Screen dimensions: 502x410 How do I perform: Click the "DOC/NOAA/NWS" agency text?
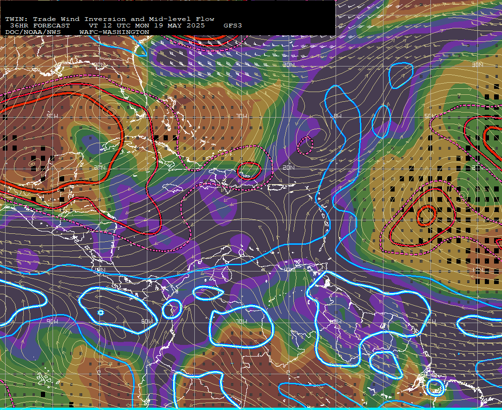(x=33, y=33)
